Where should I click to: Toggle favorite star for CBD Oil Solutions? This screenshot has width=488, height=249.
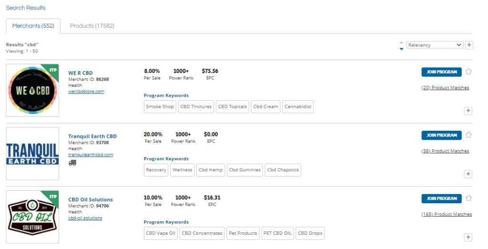click(468, 198)
